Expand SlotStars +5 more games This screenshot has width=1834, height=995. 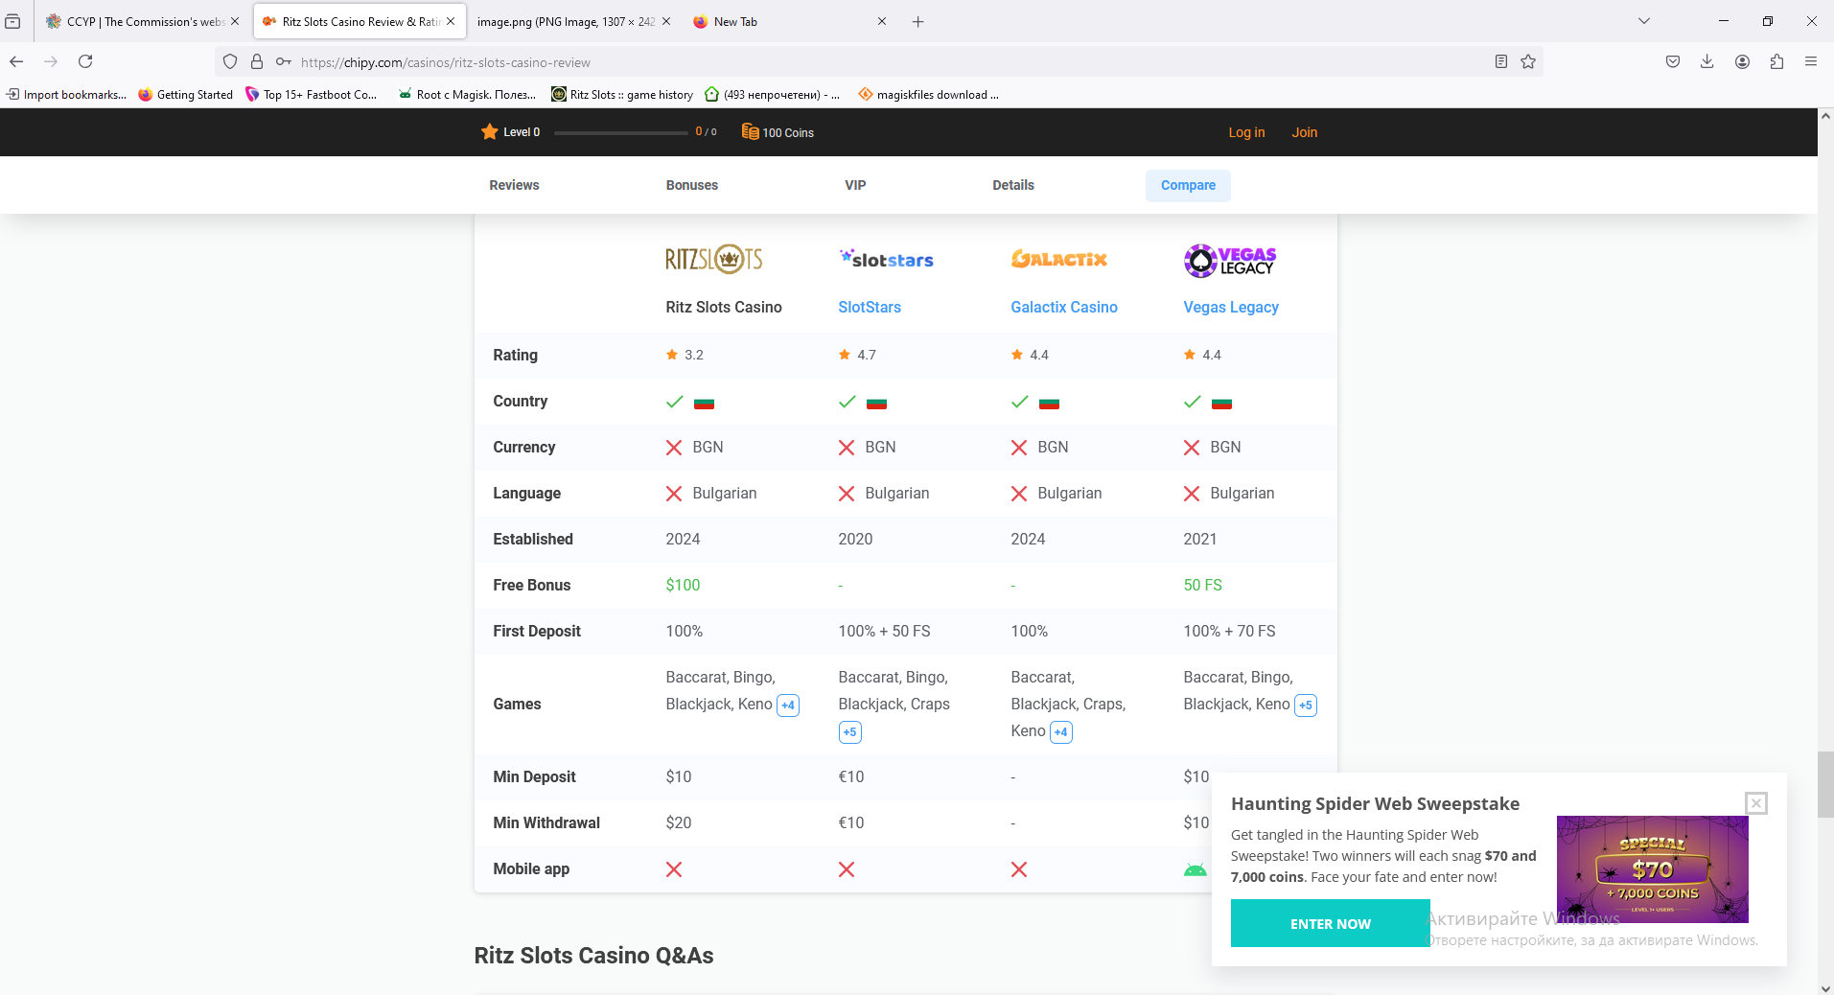(x=849, y=732)
